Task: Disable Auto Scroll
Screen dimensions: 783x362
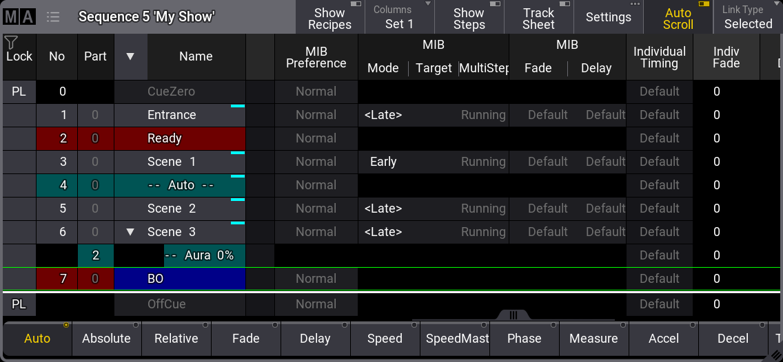Action: click(678, 18)
